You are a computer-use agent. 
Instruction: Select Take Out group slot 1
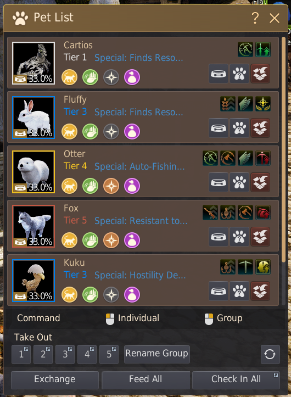coord(21,354)
